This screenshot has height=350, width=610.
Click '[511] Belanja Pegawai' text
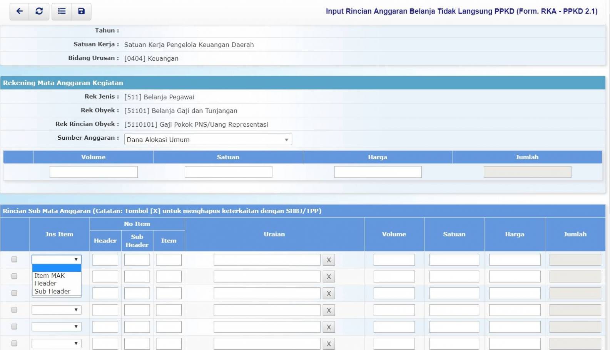coord(159,97)
